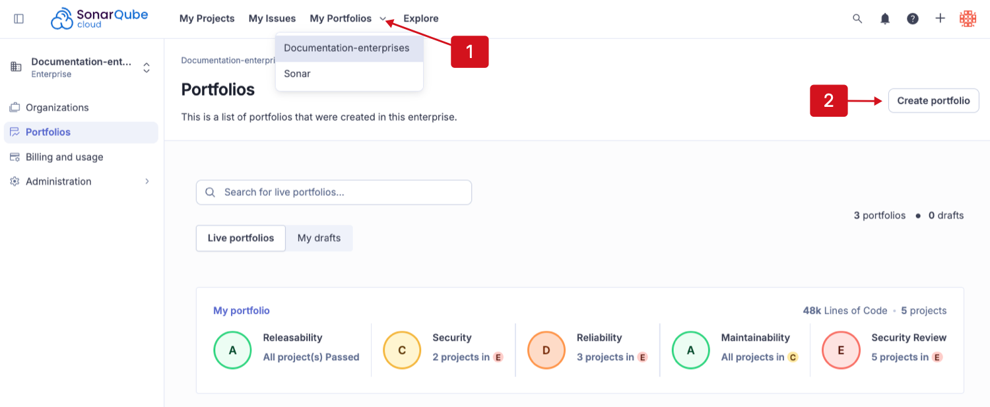Expand the My Portfolios dropdown chevron

[383, 19]
